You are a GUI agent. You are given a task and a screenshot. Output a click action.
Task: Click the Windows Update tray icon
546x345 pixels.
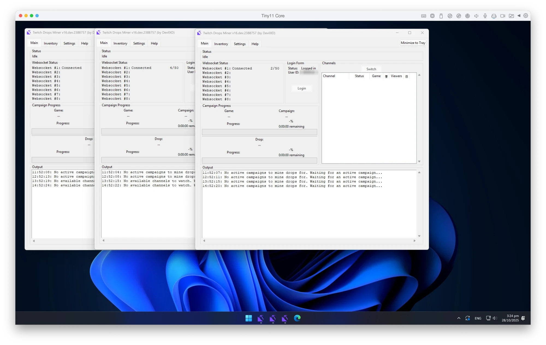click(468, 318)
